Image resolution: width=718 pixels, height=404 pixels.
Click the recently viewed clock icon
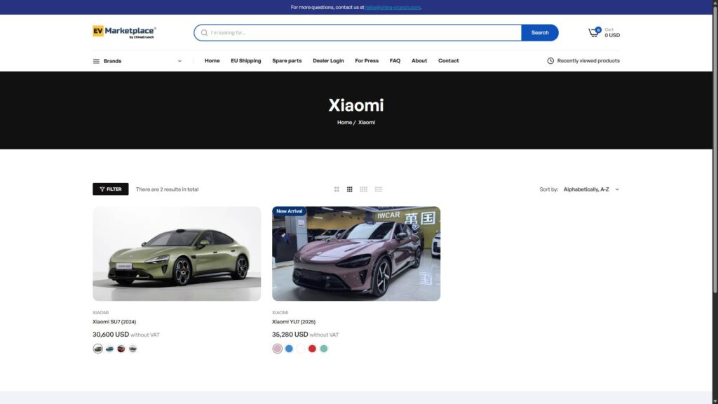point(550,60)
